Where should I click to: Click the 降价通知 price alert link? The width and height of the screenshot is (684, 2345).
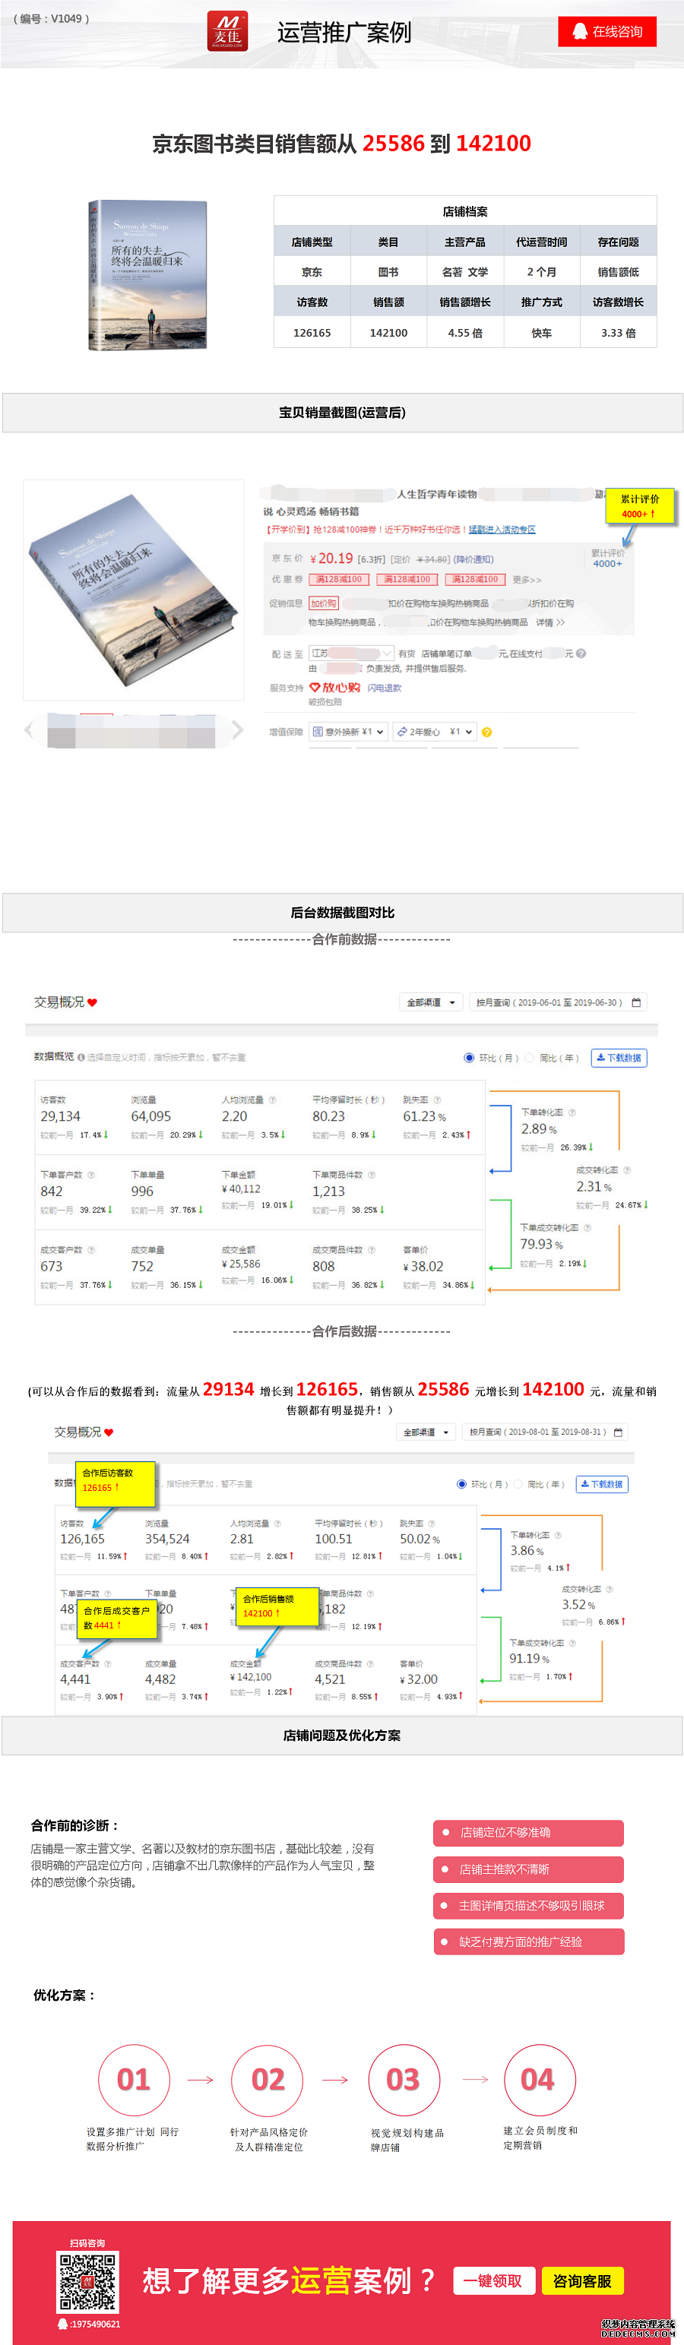[x=473, y=559]
